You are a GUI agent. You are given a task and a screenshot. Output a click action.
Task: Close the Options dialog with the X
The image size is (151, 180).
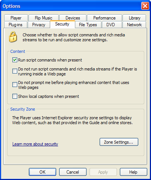click(145, 6)
